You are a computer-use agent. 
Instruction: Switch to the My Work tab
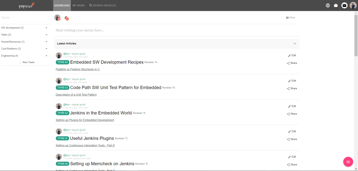click(79, 5)
